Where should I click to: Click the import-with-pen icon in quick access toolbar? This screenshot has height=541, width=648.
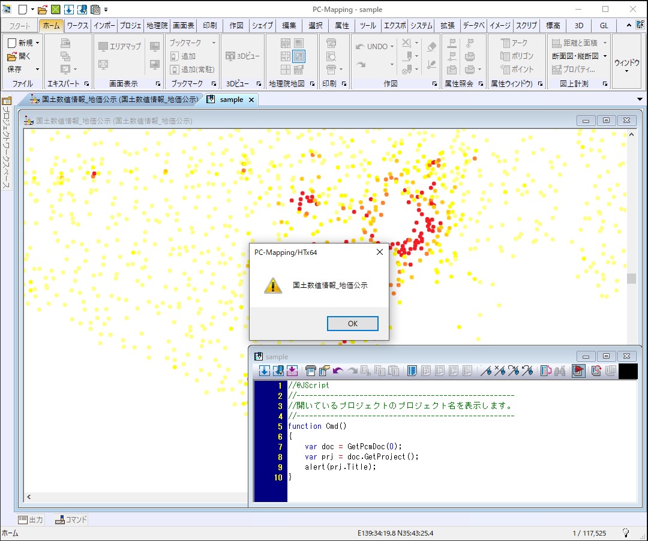(82, 9)
